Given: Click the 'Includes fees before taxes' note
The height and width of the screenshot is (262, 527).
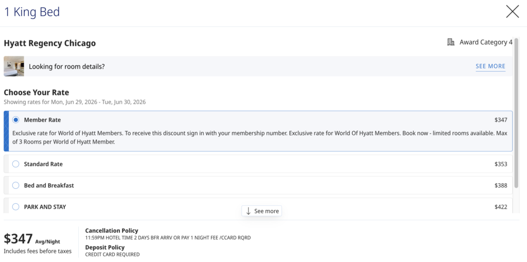Looking at the screenshot, I should (x=38, y=251).
